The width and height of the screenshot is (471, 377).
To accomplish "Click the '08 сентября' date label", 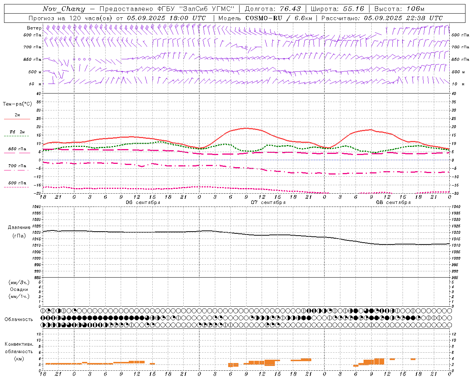I will tap(393, 202).
